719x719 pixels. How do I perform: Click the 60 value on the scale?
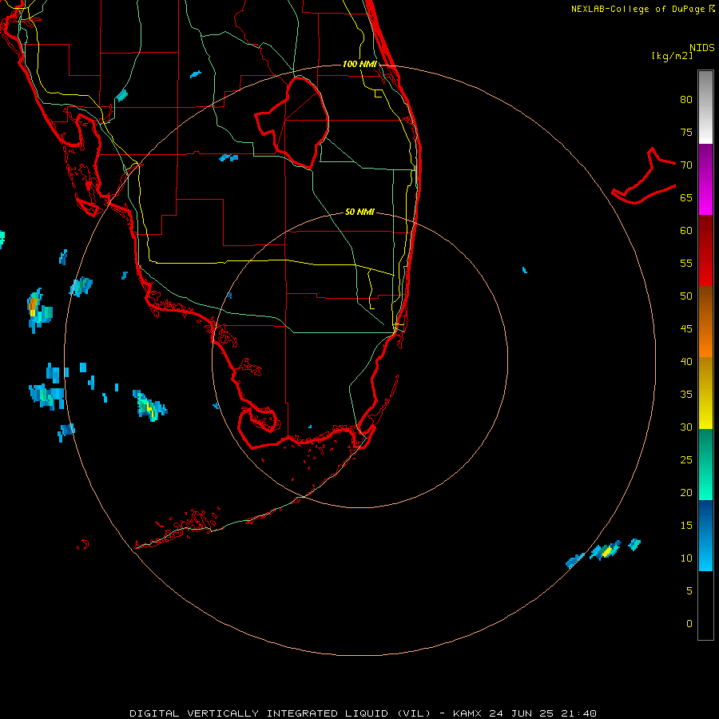[686, 230]
